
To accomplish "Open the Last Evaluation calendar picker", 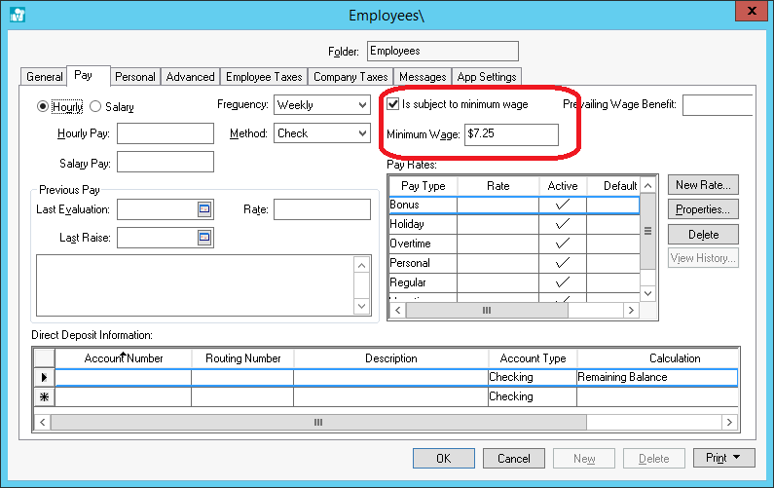I will 204,209.
